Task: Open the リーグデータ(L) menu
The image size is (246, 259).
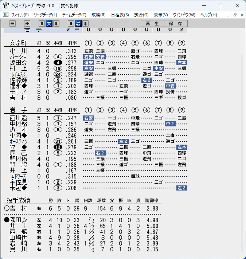Action: [x=46, y=15]
